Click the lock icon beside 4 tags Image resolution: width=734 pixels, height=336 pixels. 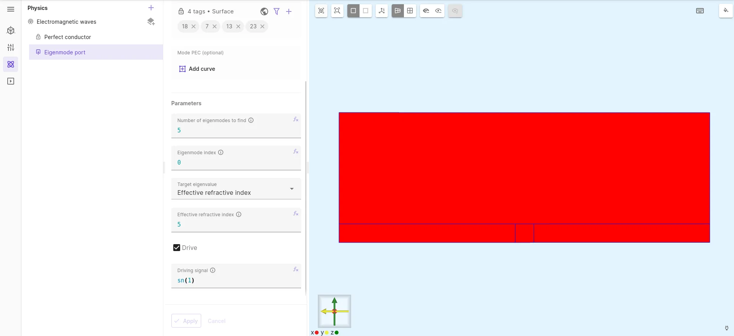coord(181,11)
